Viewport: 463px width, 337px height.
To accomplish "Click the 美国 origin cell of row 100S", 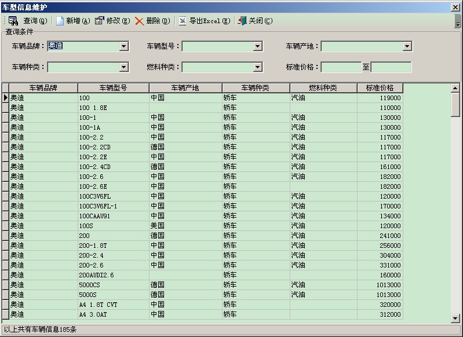I will coord(185,226).
